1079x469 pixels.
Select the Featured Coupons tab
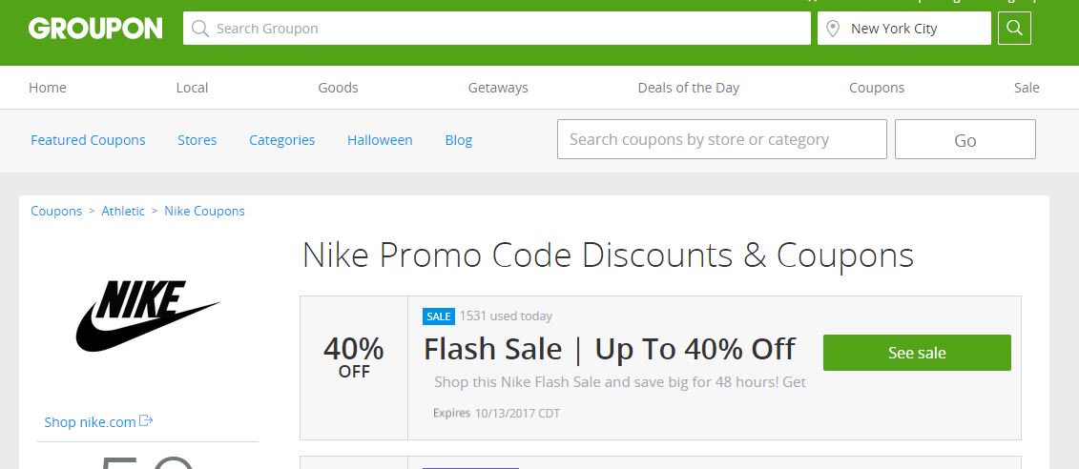click(88, 140)
